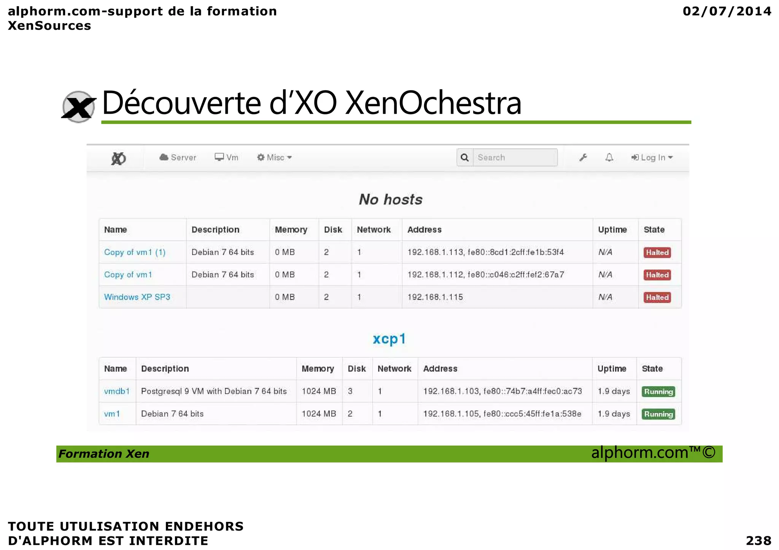Select address starting 192.168.1.103

point(502,391)
